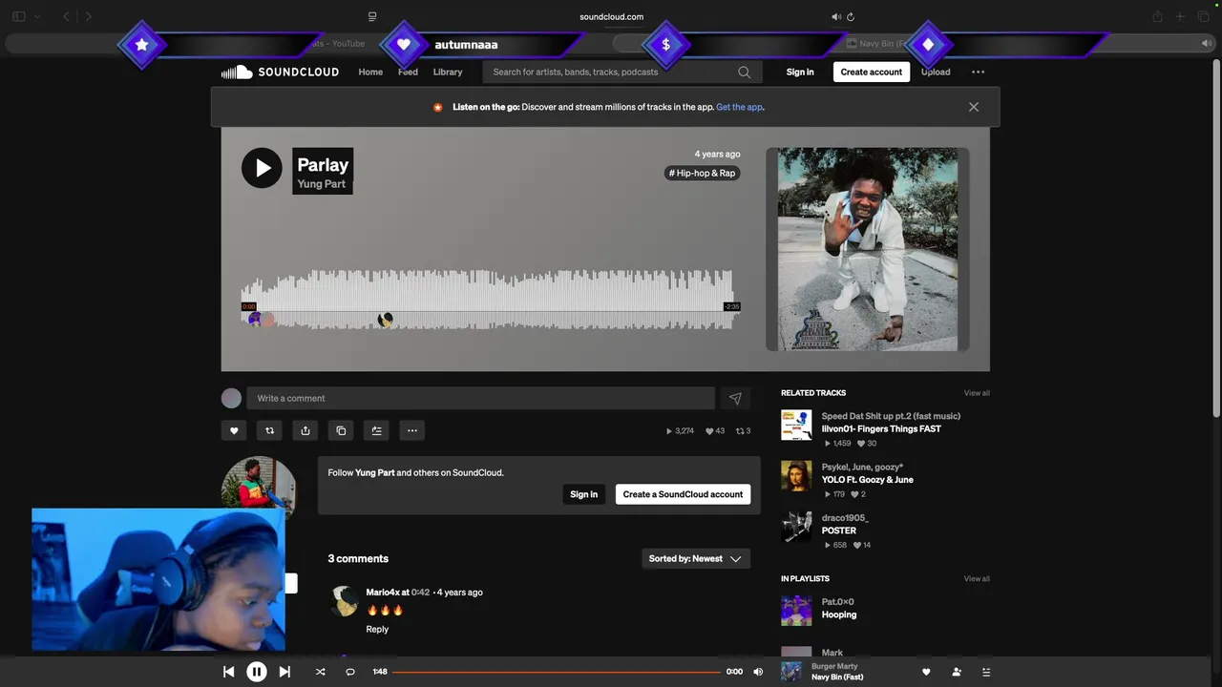
Task: Click Upload in the header
Action: 936,72
